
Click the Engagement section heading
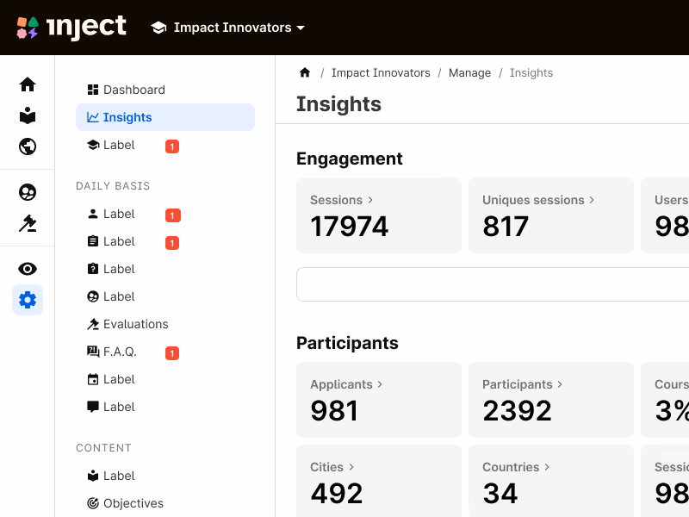[x=350, y=159]
